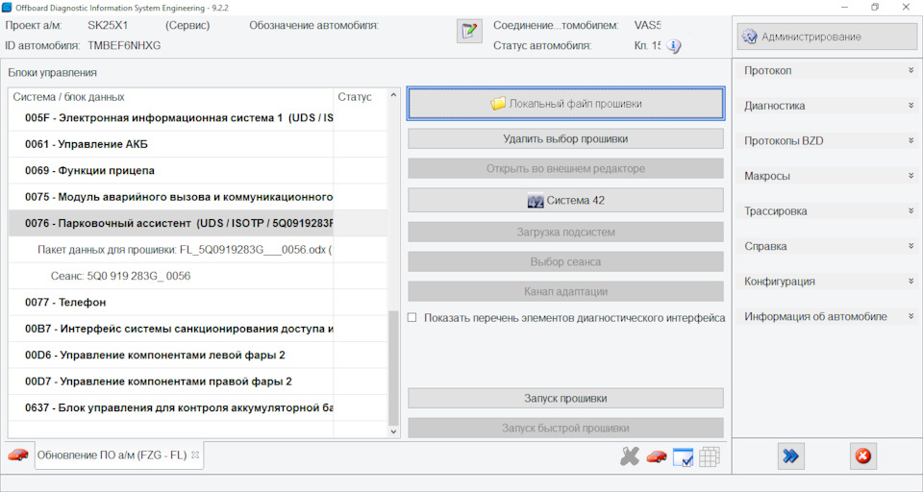Select row 00D6 - Управление компонентами левой фары 2
This screenshot has width=923, height=492.
198,355
